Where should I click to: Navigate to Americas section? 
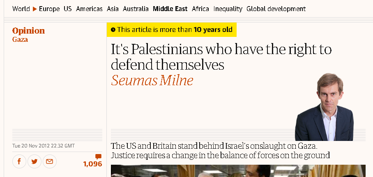[x=89, y=9]
